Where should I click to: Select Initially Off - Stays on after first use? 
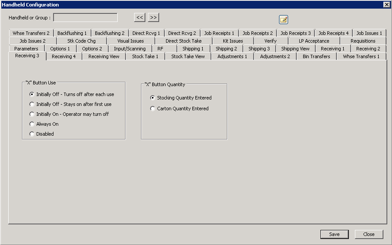pos(32,104)
